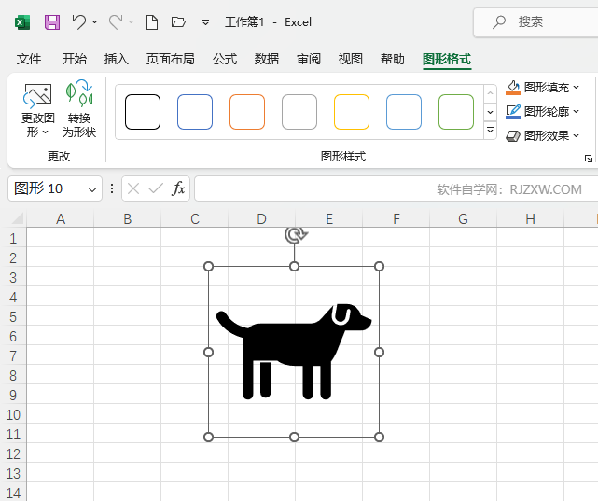The height and width of the screenshot is (501, 598).
Task: Customize the Quick Access Toolbar dropdown
Action: (x=205, y=23)
